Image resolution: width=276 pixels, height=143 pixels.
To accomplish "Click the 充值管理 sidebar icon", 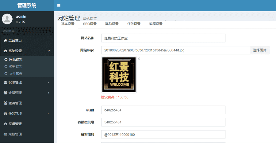I will 5,134.
